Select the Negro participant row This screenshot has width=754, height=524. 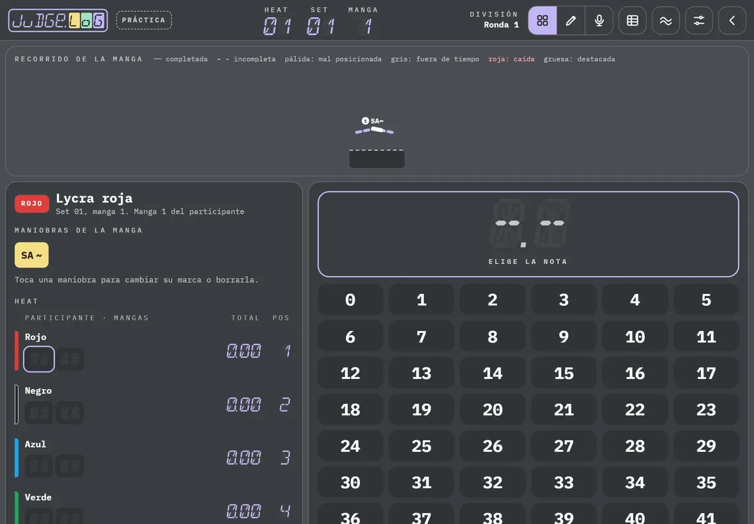153,405
